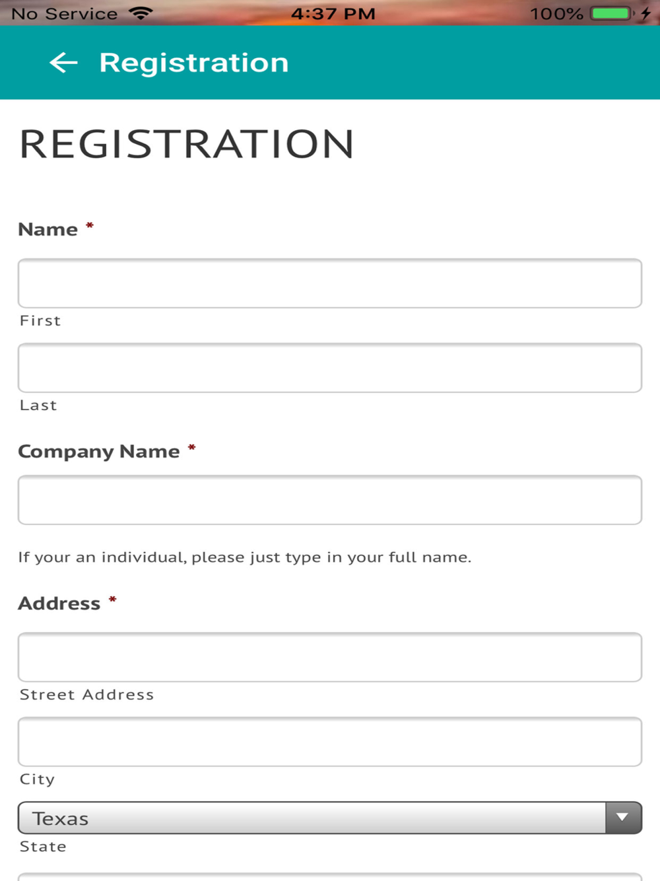The image size is (660, 881).
Task: Tap the Address section label
Action: [59, 603]
